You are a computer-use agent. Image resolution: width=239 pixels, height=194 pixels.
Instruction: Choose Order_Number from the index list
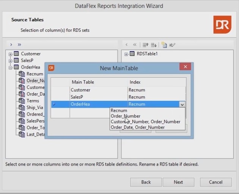coord(126,116)
